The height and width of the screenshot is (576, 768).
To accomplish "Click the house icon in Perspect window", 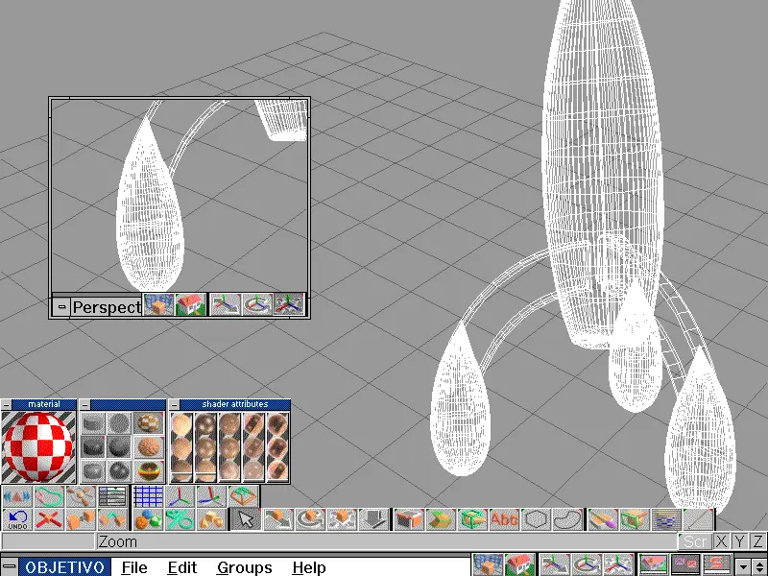I will tap(191, 305).
